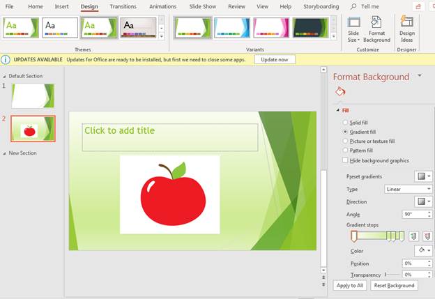
Task: Click the Remove gradient stop icon
Action: pyautogui.click(x=427, y=236)
